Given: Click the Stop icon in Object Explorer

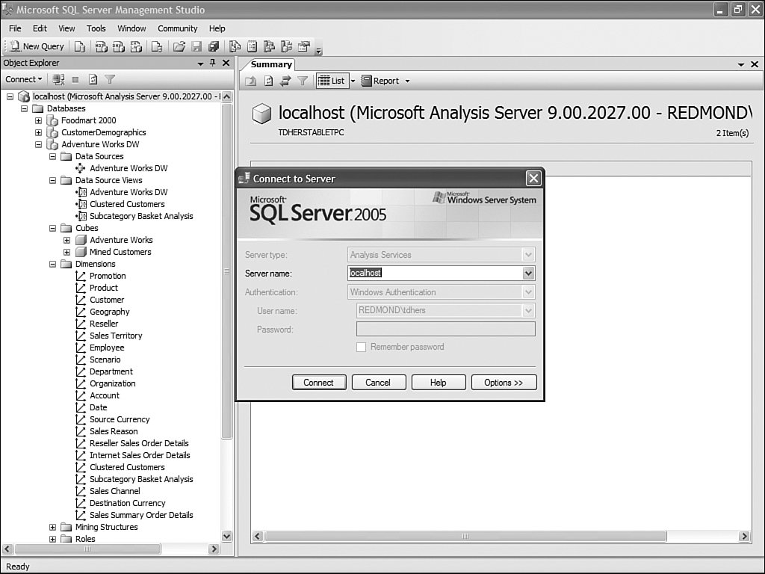Looking at the screenshot, I should point(75,79).
